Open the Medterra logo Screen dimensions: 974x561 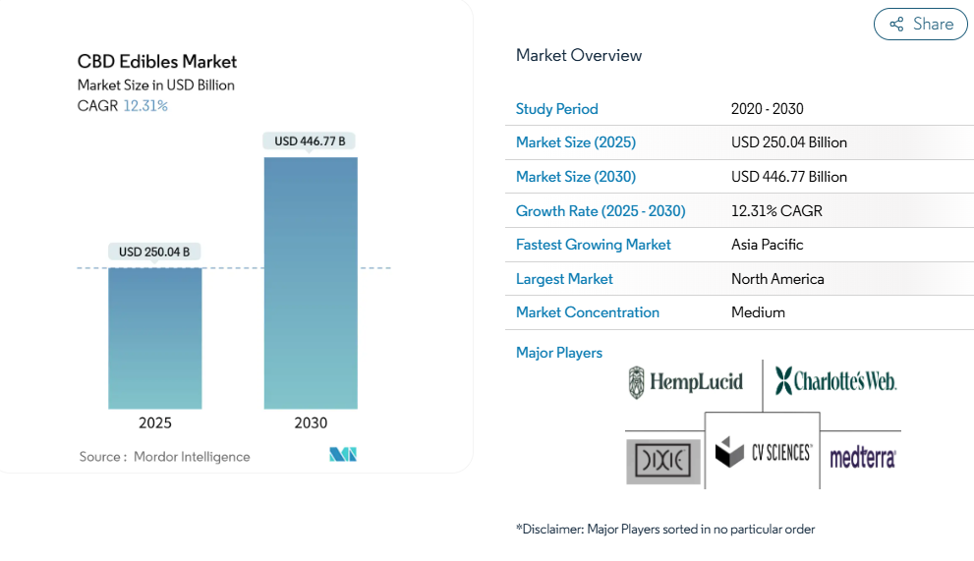tap(862, 457)
